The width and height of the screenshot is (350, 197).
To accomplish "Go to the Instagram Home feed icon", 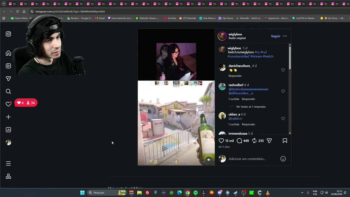I will click(8, 53).
